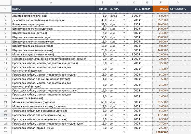Select quantity cell with value 63,0
This screenshot has width=191, height=134.
102,102
